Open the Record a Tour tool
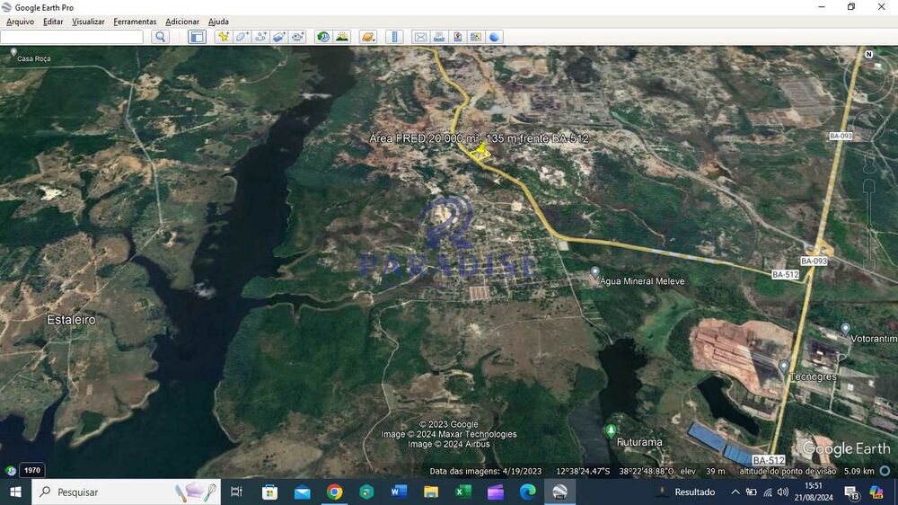 click(298, 37)
